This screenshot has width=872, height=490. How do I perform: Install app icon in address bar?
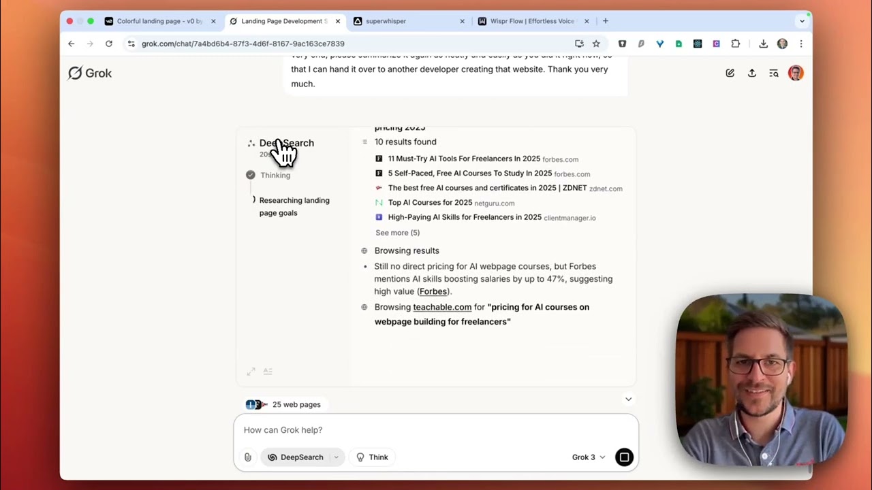(x=579, y=44)
